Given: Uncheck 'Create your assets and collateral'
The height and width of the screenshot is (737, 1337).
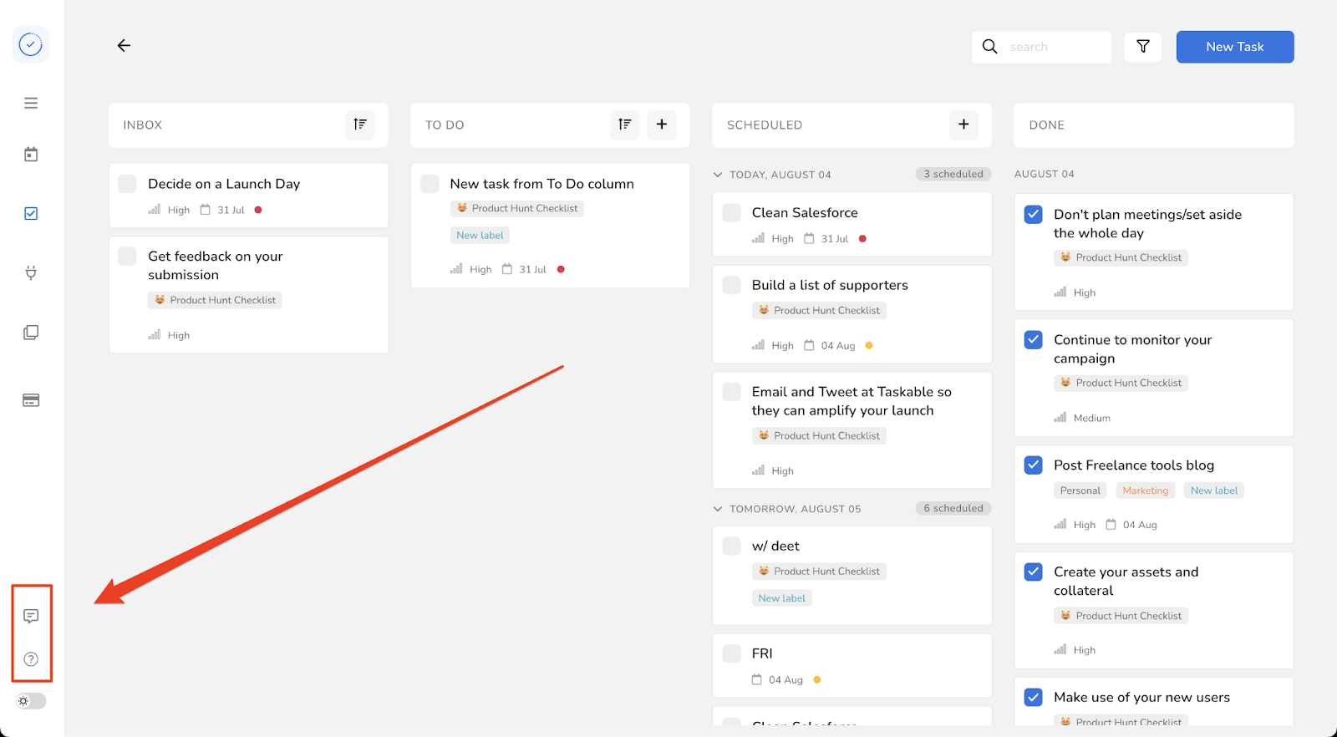Looking at the screenshot, I should tap(1034, 572).
